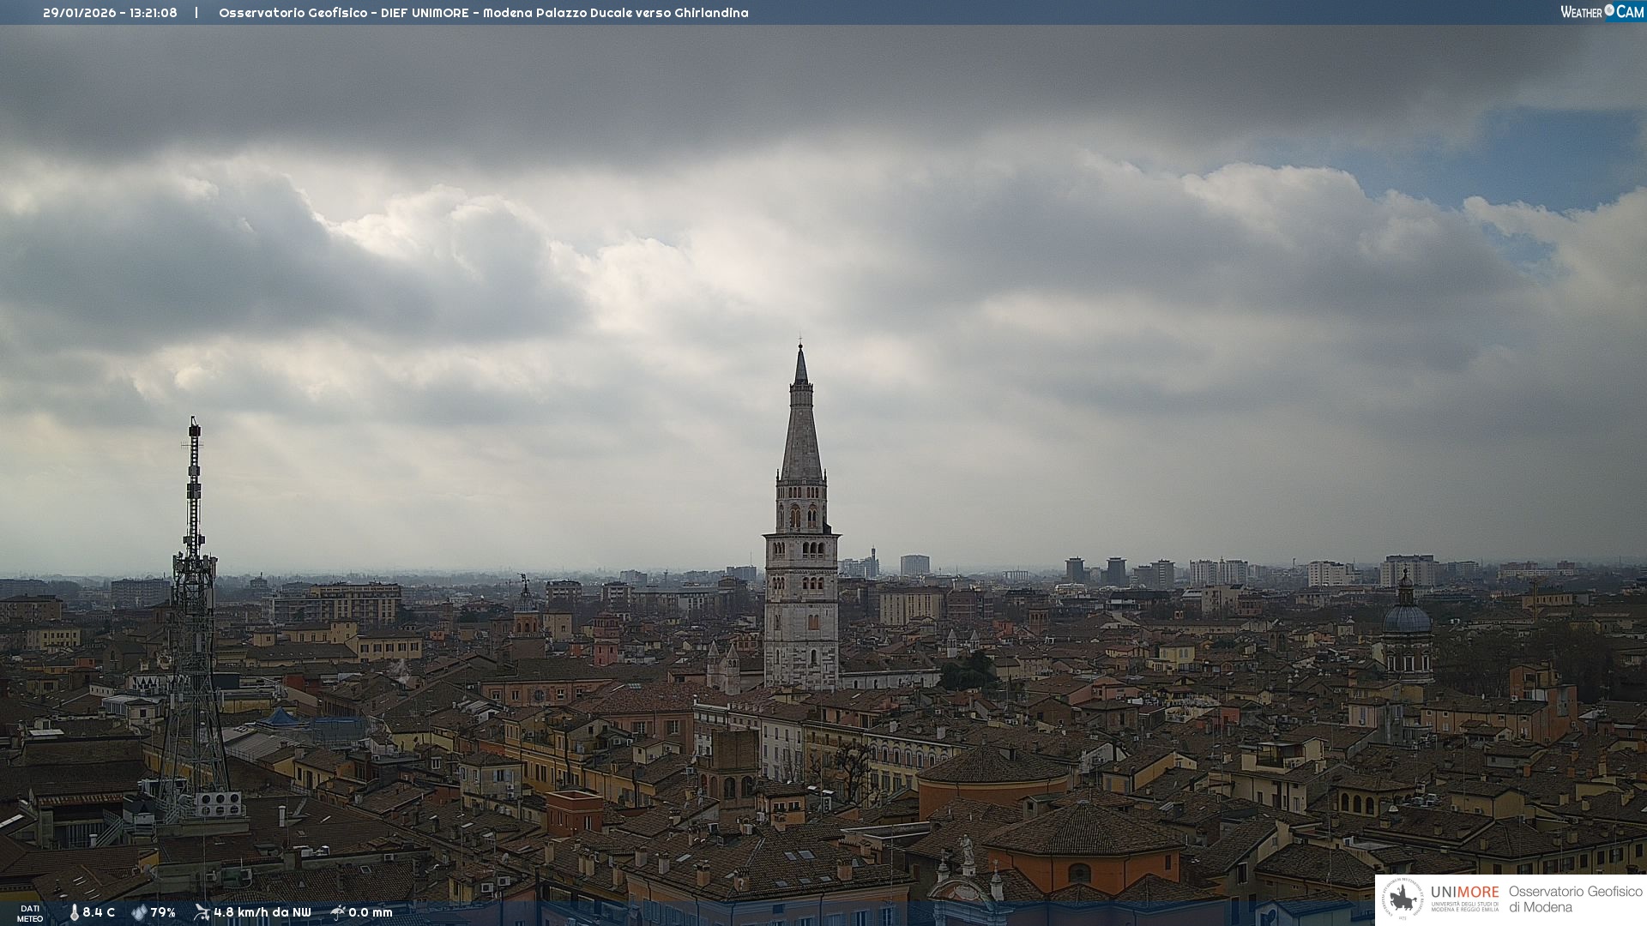Click the 79% humidity value
Image resolution: width=1647 pixels, height=926 pixels.
click(163, 912)
